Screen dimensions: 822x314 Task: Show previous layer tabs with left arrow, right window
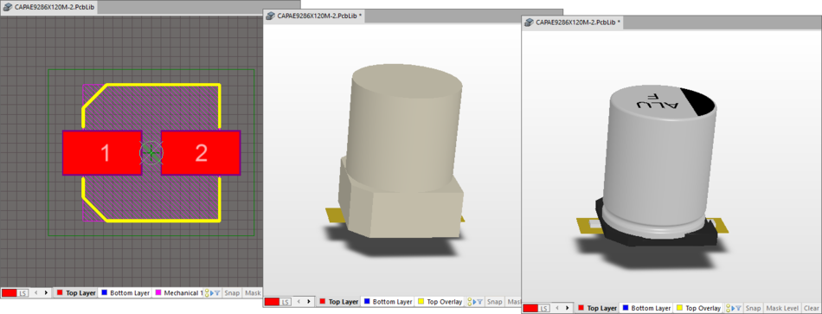coord(558,308)
